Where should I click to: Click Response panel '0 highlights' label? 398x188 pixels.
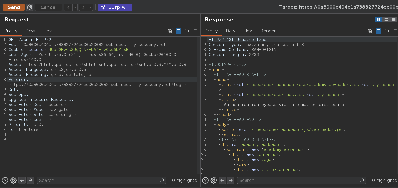click(x=384, y=180)
